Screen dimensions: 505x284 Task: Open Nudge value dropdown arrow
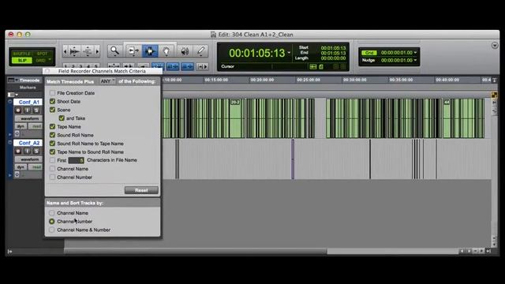point(415,60)
